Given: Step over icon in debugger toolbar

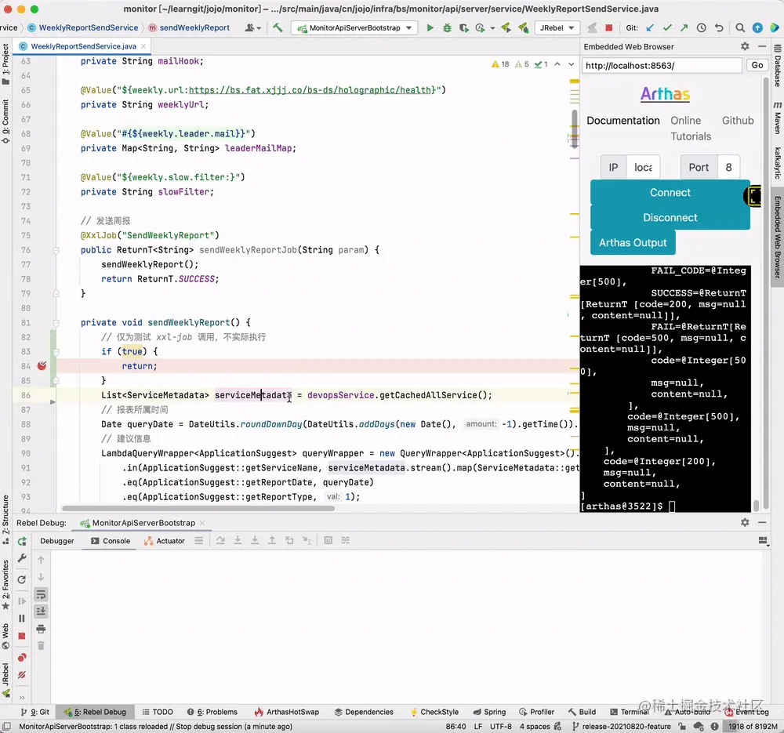Looking at the screenshot, I should [220, 540].
